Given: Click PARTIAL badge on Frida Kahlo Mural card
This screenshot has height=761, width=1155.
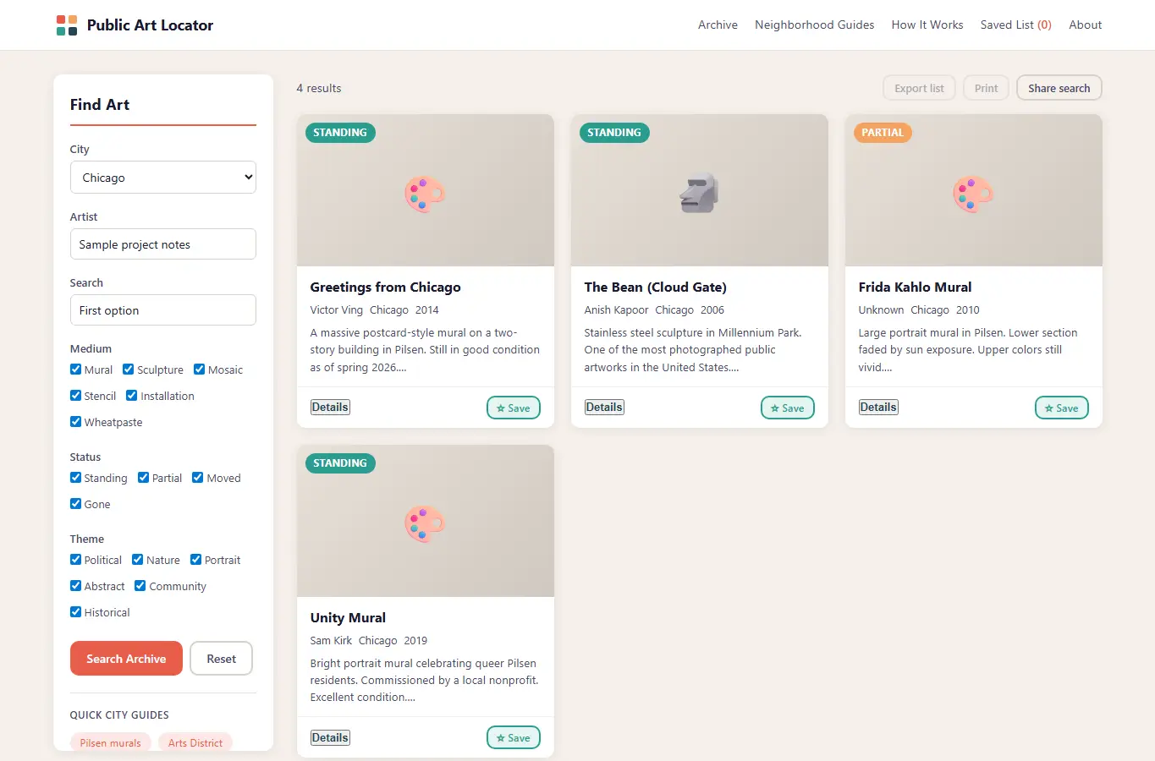Looking at the screenshot, I should (x=883, y=133).
